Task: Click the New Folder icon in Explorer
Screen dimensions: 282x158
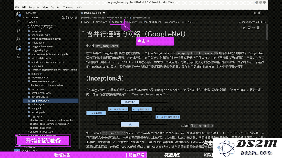Action: coord(68,18)
